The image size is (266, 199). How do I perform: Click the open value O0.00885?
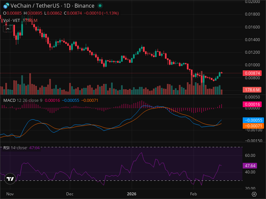pos(12,13)
